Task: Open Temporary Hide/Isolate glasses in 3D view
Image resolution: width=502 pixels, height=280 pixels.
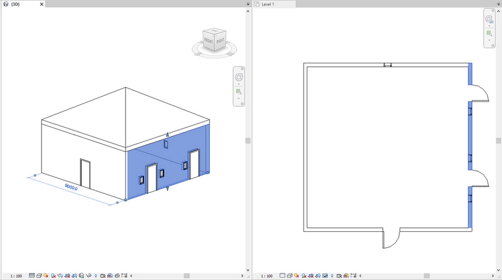Action: (88, 276)
